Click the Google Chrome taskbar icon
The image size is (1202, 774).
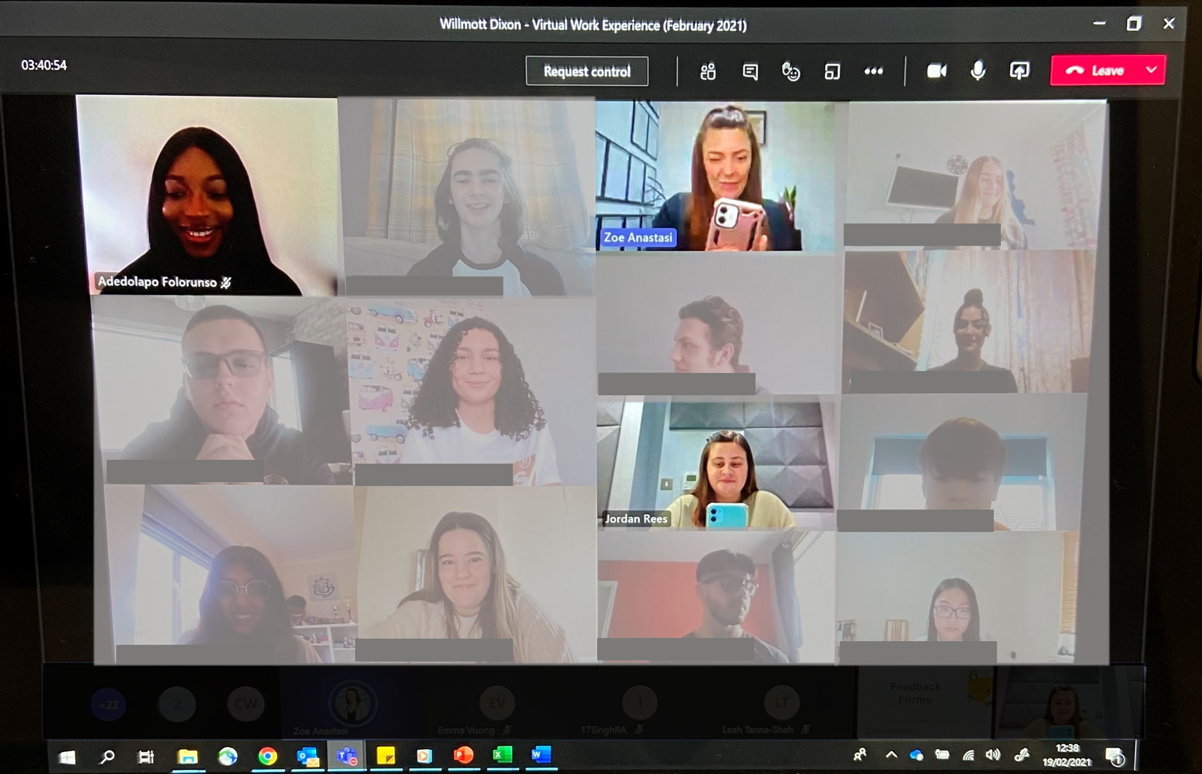pyautogui.click(x=268, y=757)
